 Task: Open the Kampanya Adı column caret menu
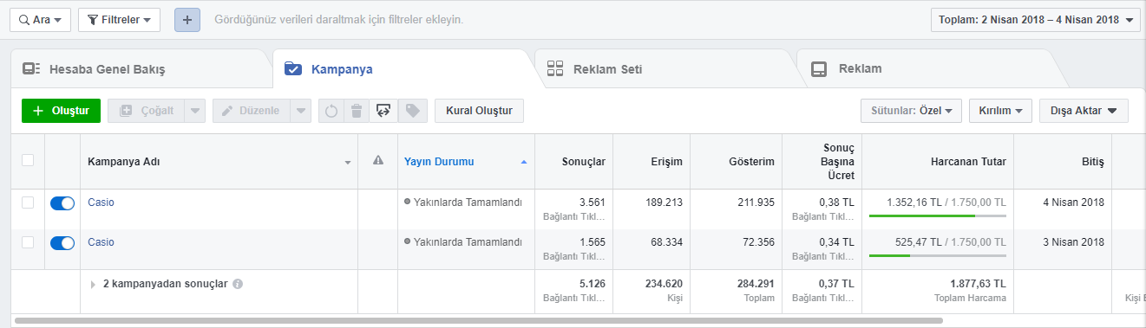(x=348, y=163)
